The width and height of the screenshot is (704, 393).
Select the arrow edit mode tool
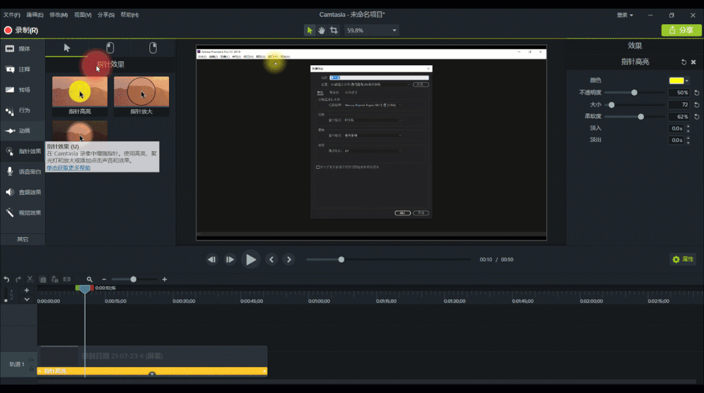[309, 31]
